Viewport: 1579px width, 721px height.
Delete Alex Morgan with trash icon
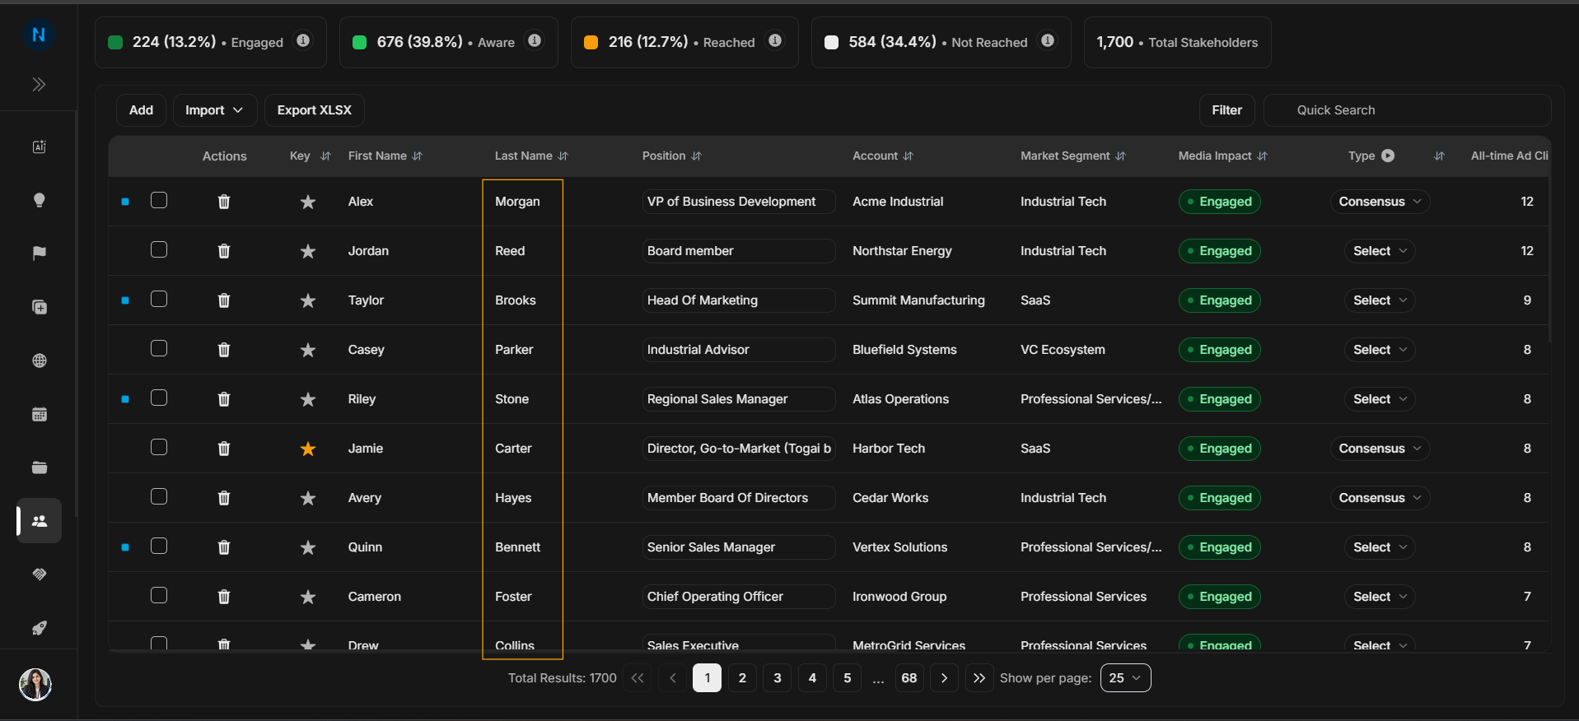(x=224, y=202)
